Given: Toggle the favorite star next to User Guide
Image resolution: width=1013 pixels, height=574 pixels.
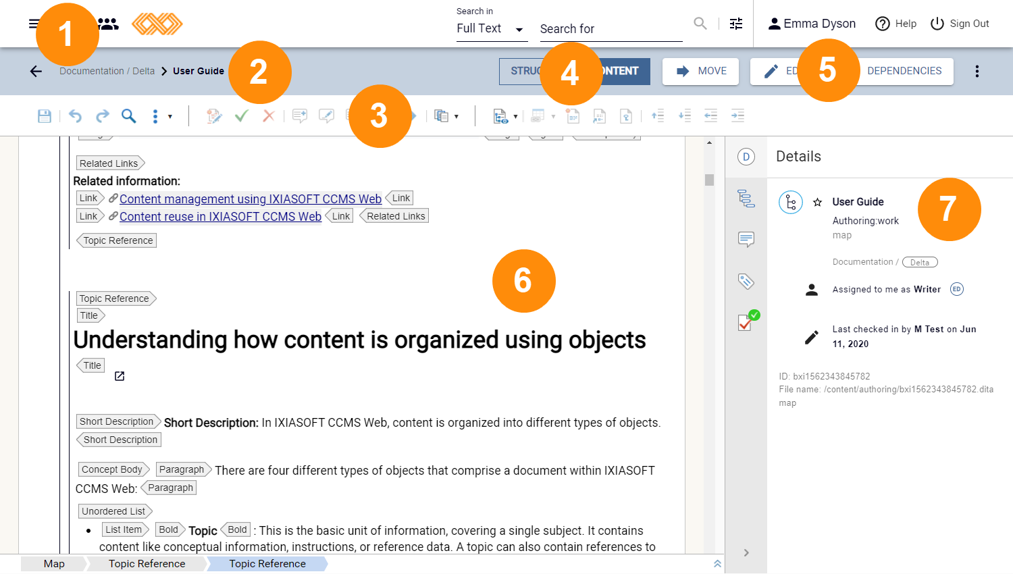Looking at the screenshot, I should 817,202.
